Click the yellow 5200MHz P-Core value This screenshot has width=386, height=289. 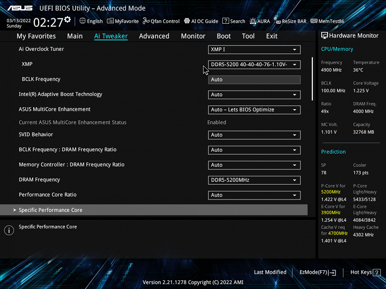(331, 192)
